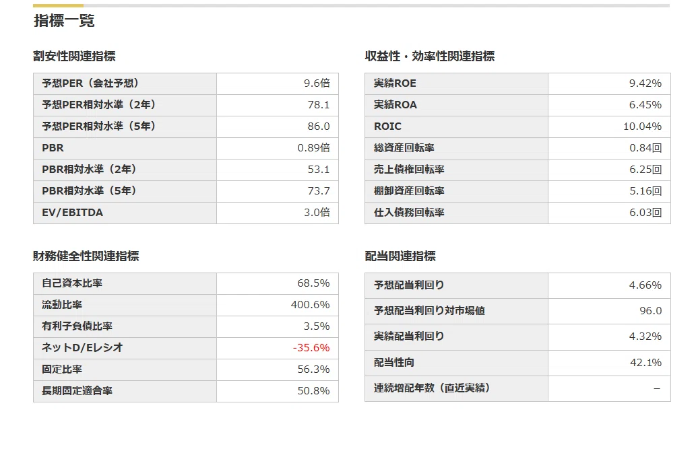
Task: Select the ROIC value 10.04%
Action: pyautogui.click(x=642, y=127)
